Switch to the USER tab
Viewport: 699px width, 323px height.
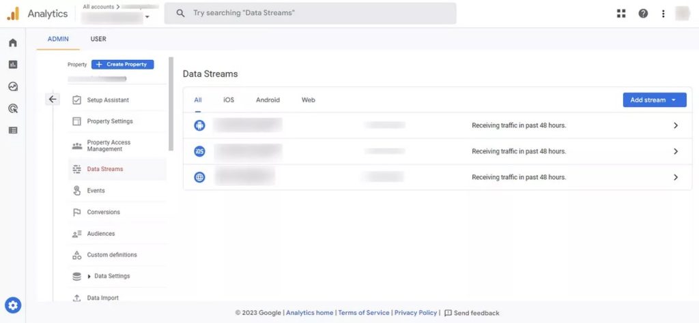coord(98,40)
